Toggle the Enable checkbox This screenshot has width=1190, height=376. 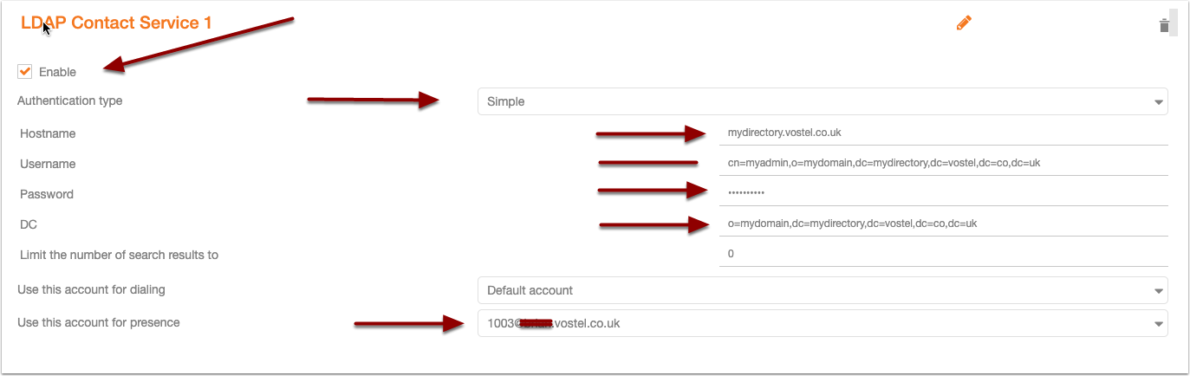tap(25, 71)
